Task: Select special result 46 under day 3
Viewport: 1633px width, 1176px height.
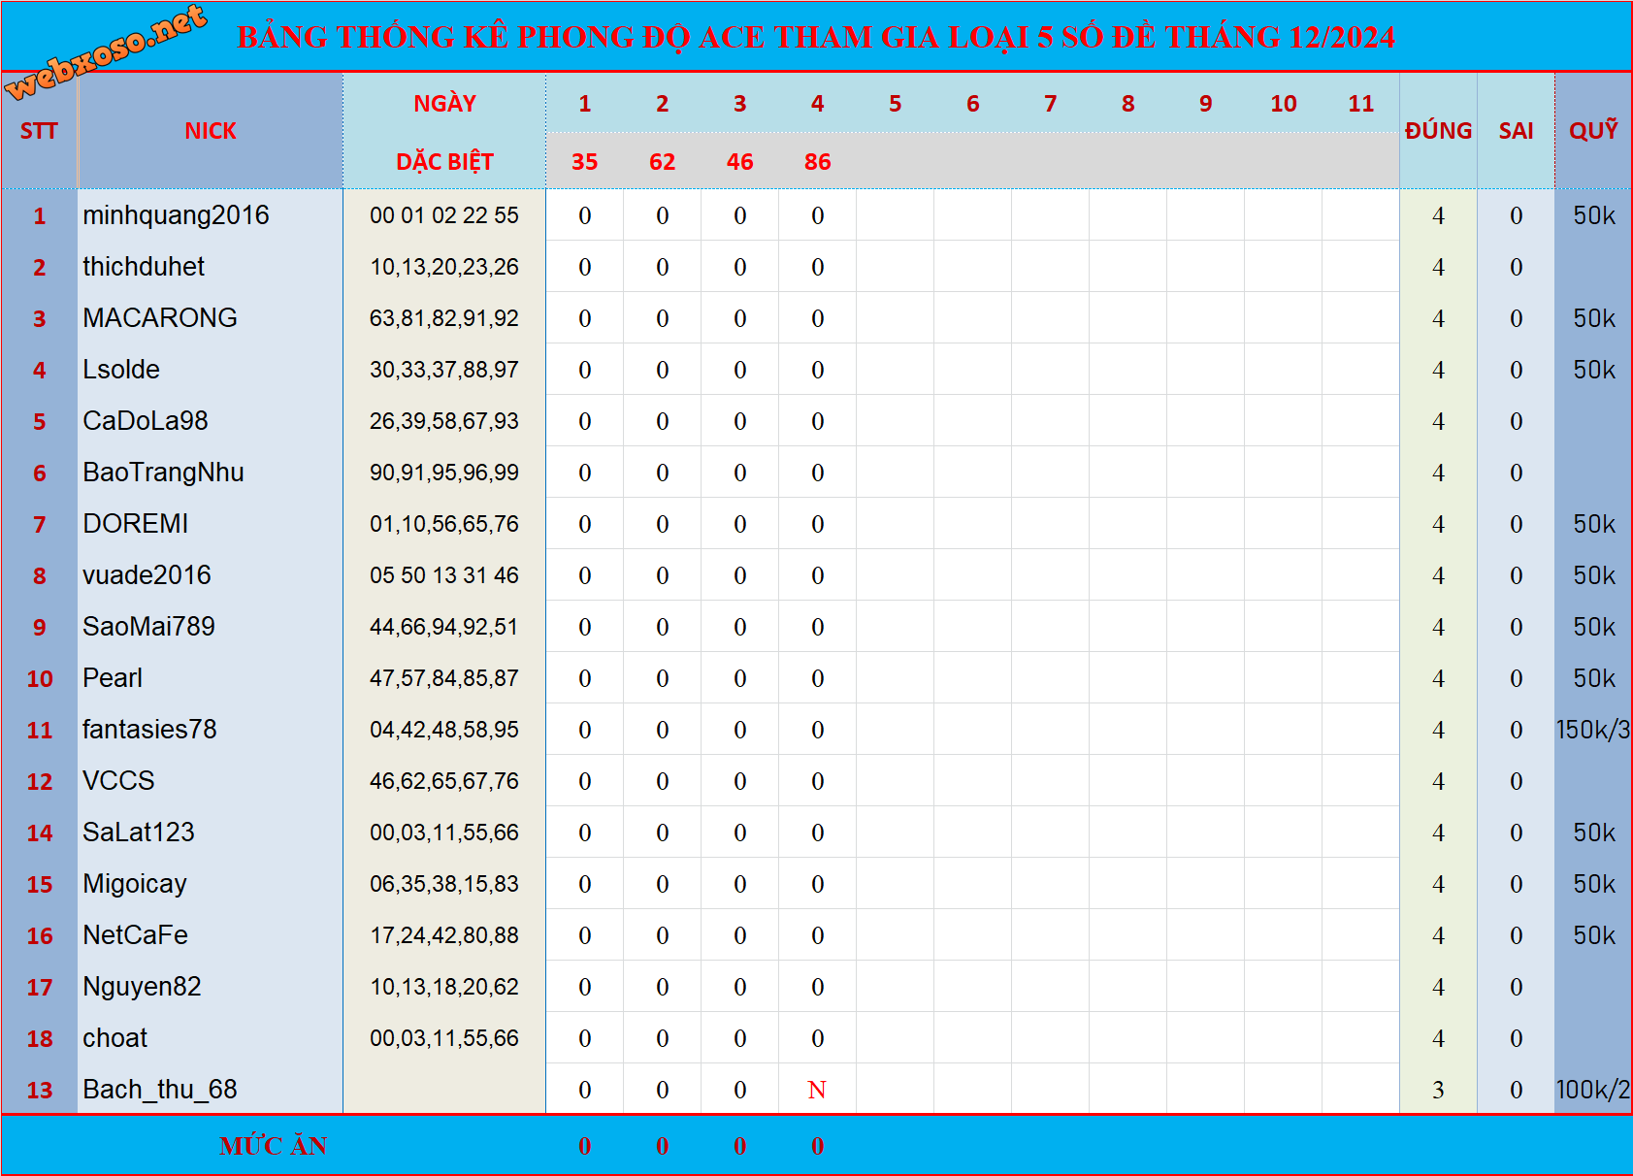Action: (739, 162)
